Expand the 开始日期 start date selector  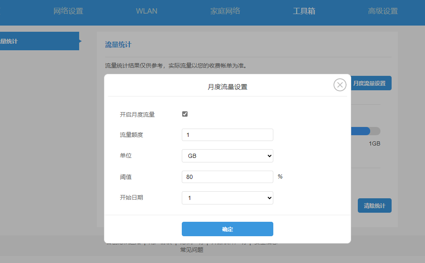[x=227, y=198]
